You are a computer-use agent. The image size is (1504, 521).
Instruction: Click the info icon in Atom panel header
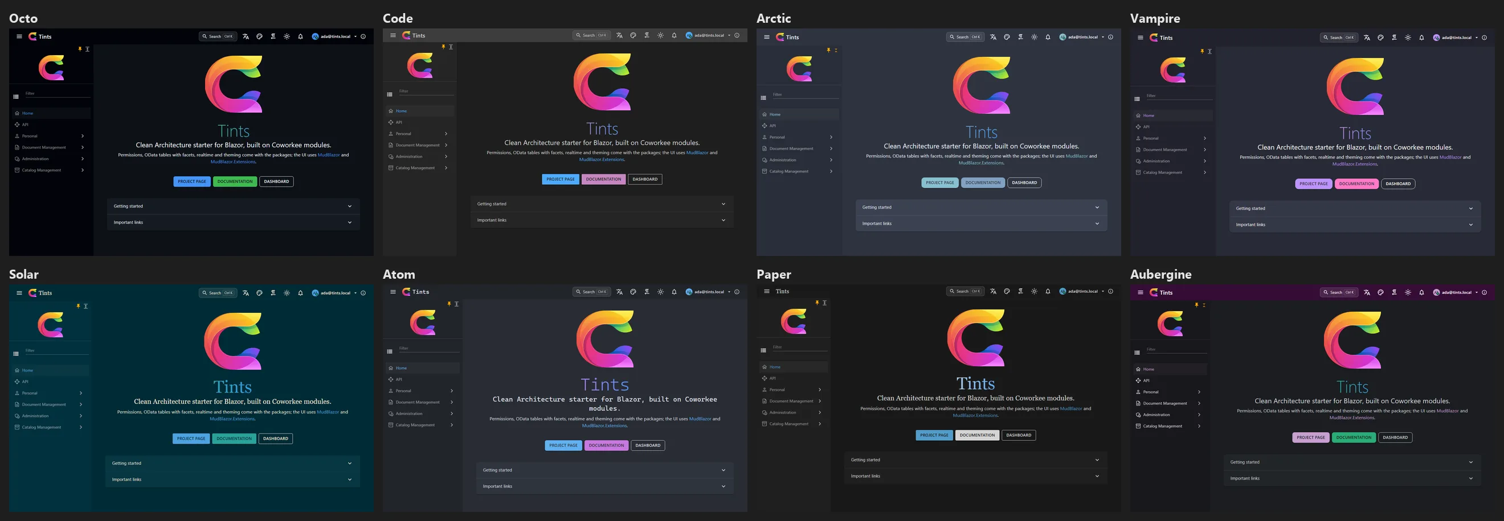[737, 292]
